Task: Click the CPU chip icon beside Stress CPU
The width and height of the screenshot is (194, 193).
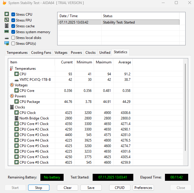Action: click(x=7, y=14)
